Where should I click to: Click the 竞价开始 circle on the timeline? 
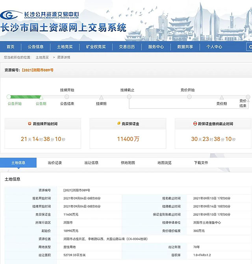click(x=189, y=97)
